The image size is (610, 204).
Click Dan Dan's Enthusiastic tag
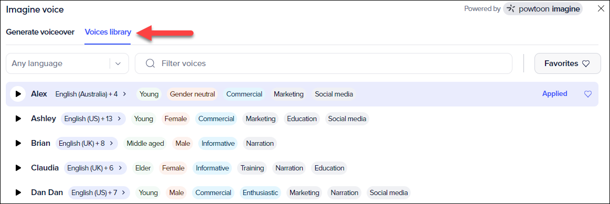coord(260,192)
